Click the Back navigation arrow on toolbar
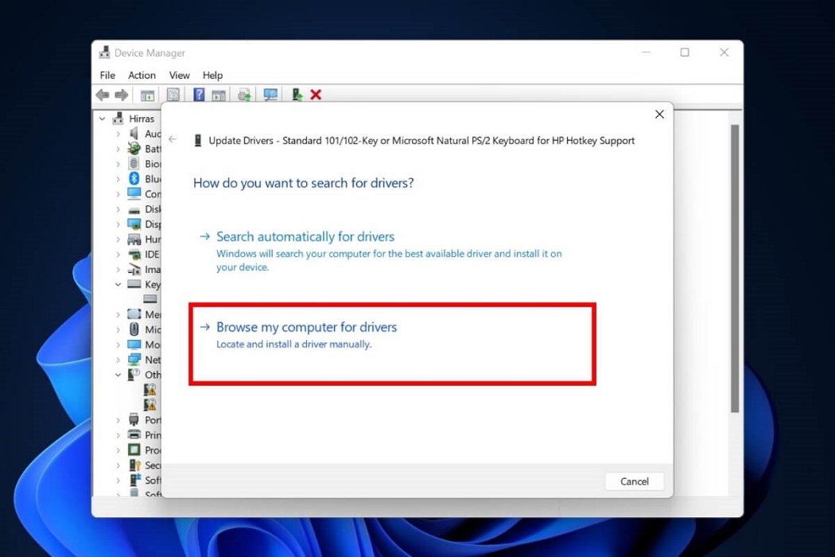The width and height of the screenshot is (835, 557). coord(103,95)
